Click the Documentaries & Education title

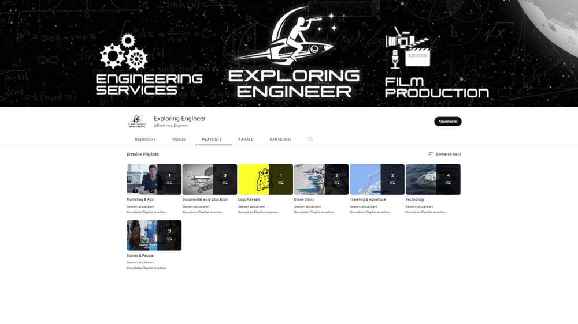tap(205, 199)
